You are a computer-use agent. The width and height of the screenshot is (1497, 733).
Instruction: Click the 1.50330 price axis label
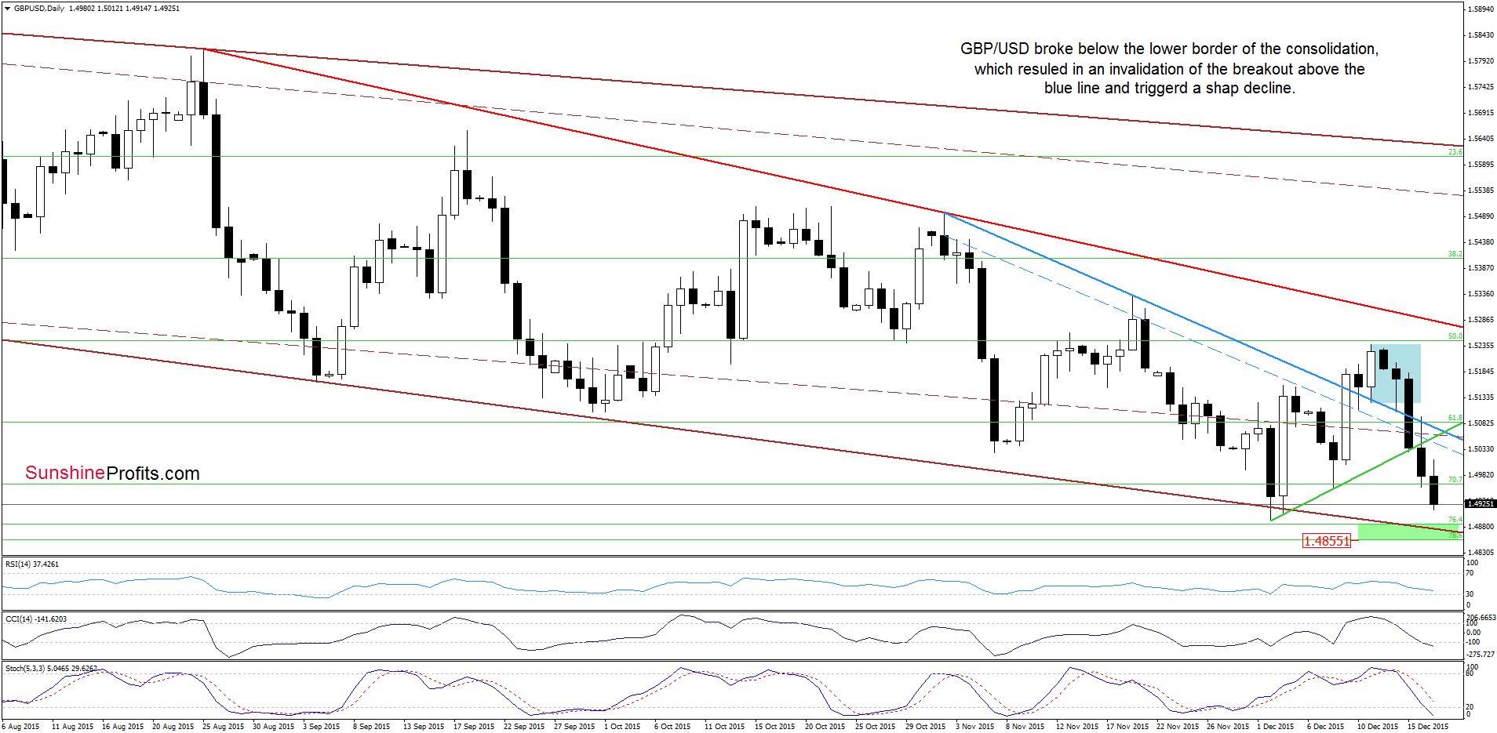coord(1481,449)
